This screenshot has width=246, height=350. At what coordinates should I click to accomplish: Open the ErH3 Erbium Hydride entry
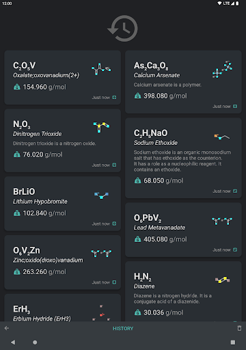click(62, 308)
